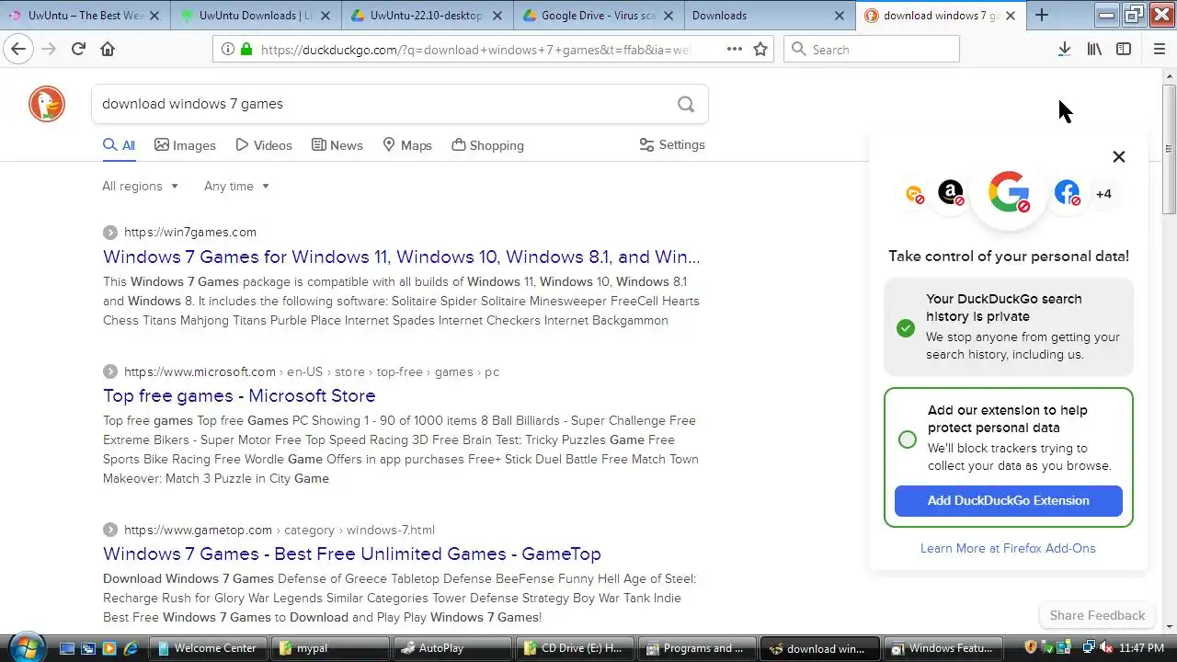Open Top free games - Microsoft Store result
The height and width of the screenshot is (662, 1177).
coord(239,395)
